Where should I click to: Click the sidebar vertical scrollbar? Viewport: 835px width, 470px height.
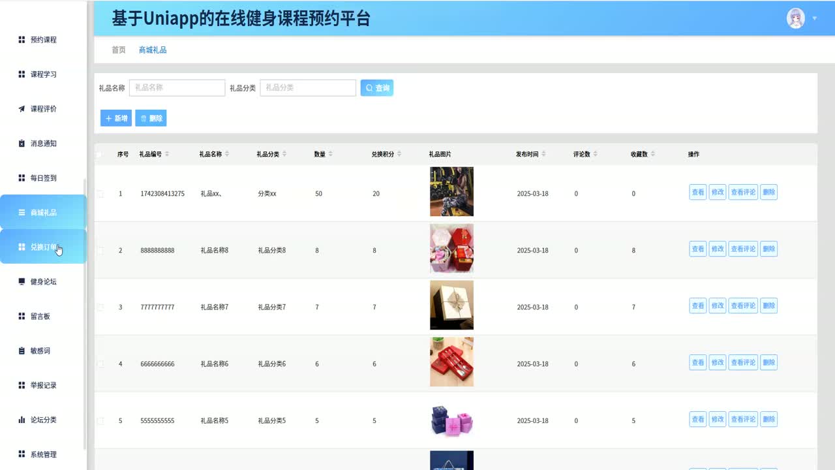coord(84,313)
